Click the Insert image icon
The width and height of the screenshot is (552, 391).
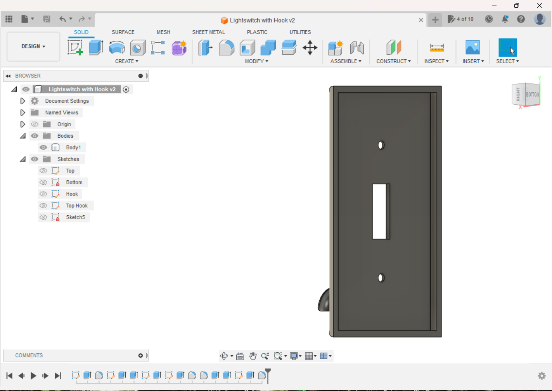(472, 48)
